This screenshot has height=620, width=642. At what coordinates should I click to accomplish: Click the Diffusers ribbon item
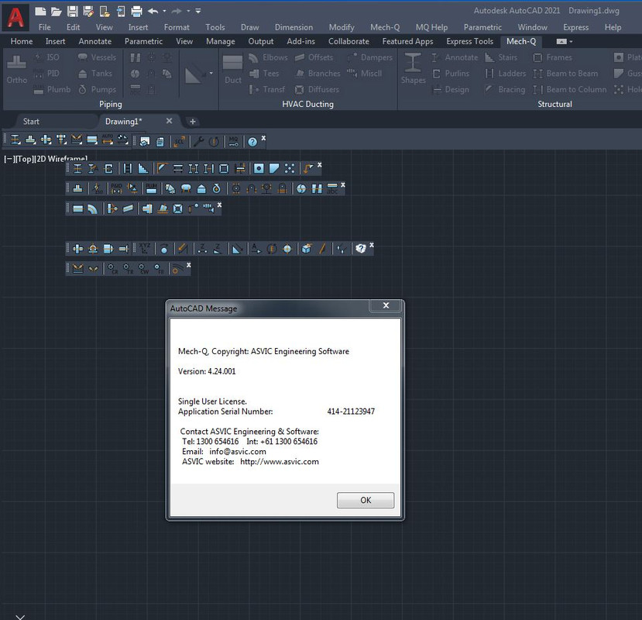317,89
